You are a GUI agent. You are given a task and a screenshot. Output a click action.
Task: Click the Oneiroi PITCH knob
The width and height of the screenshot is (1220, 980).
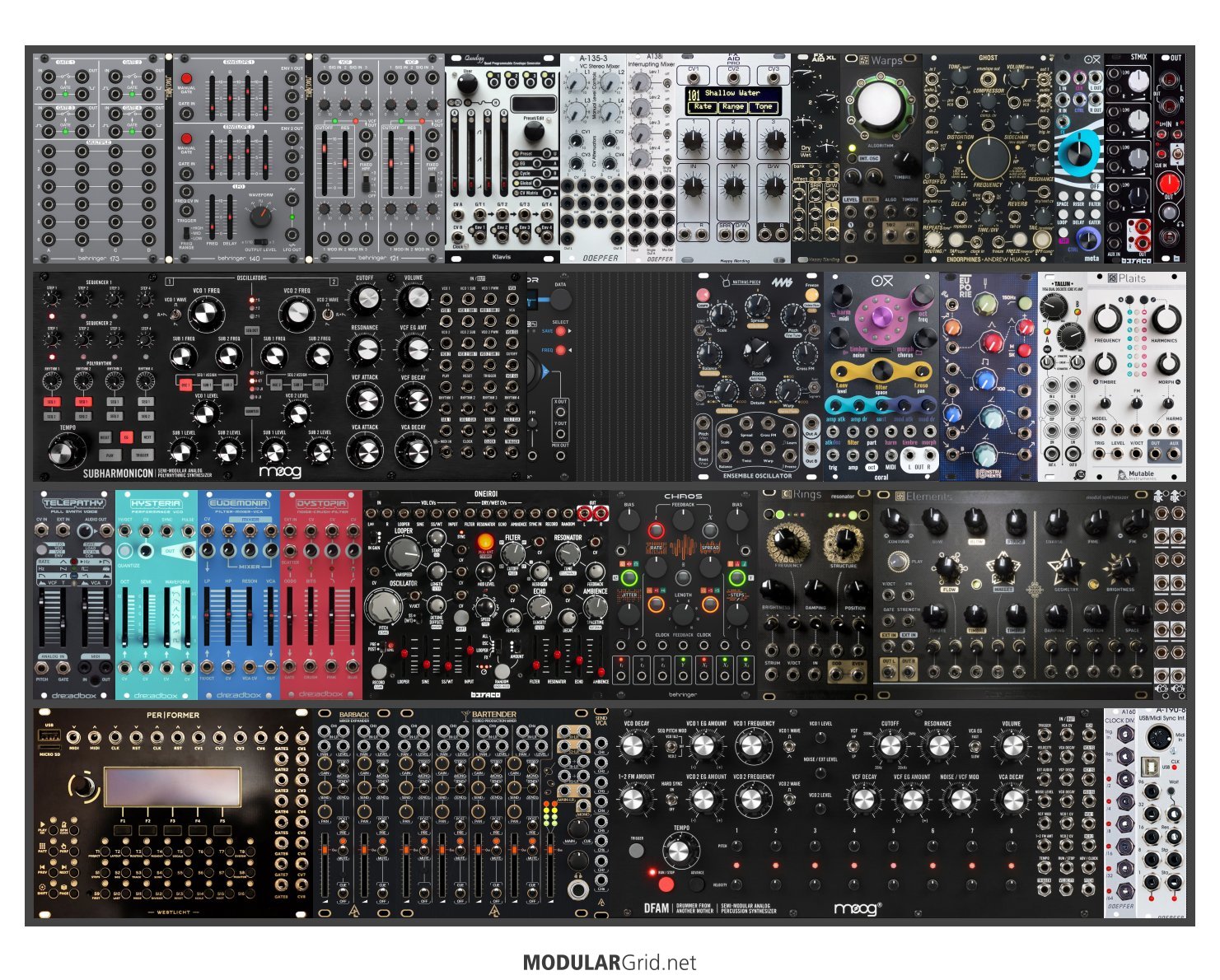383,609
